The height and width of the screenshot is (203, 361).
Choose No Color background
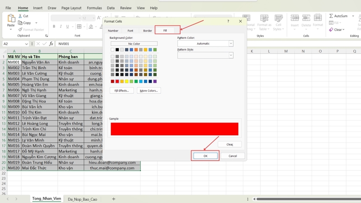point(134,43)
